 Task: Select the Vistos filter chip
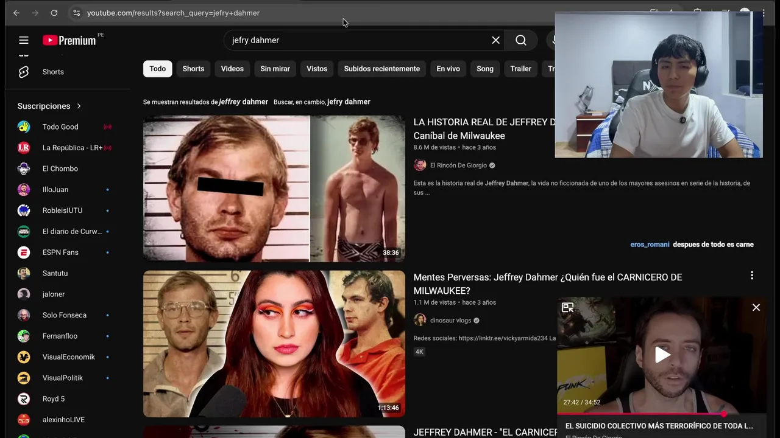(317, 69)
